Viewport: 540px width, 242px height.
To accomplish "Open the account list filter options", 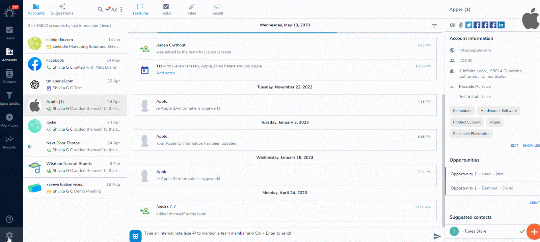I will [x=107, y=9].
